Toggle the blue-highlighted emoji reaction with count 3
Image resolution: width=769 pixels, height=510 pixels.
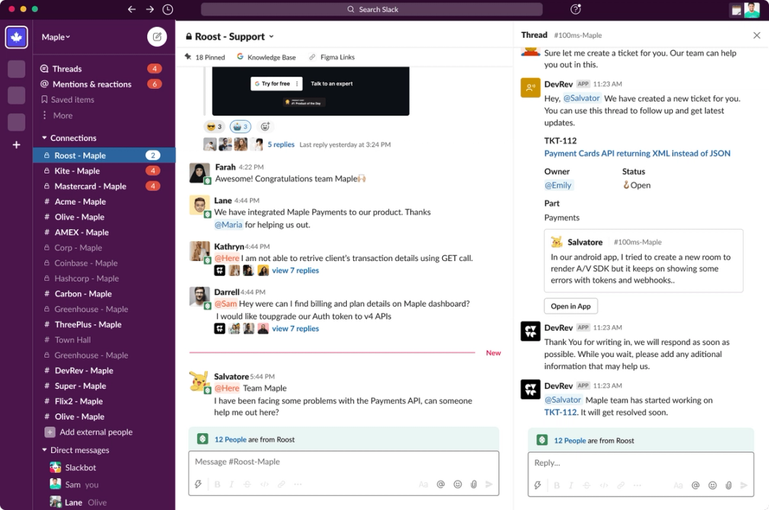pos(241,127)
